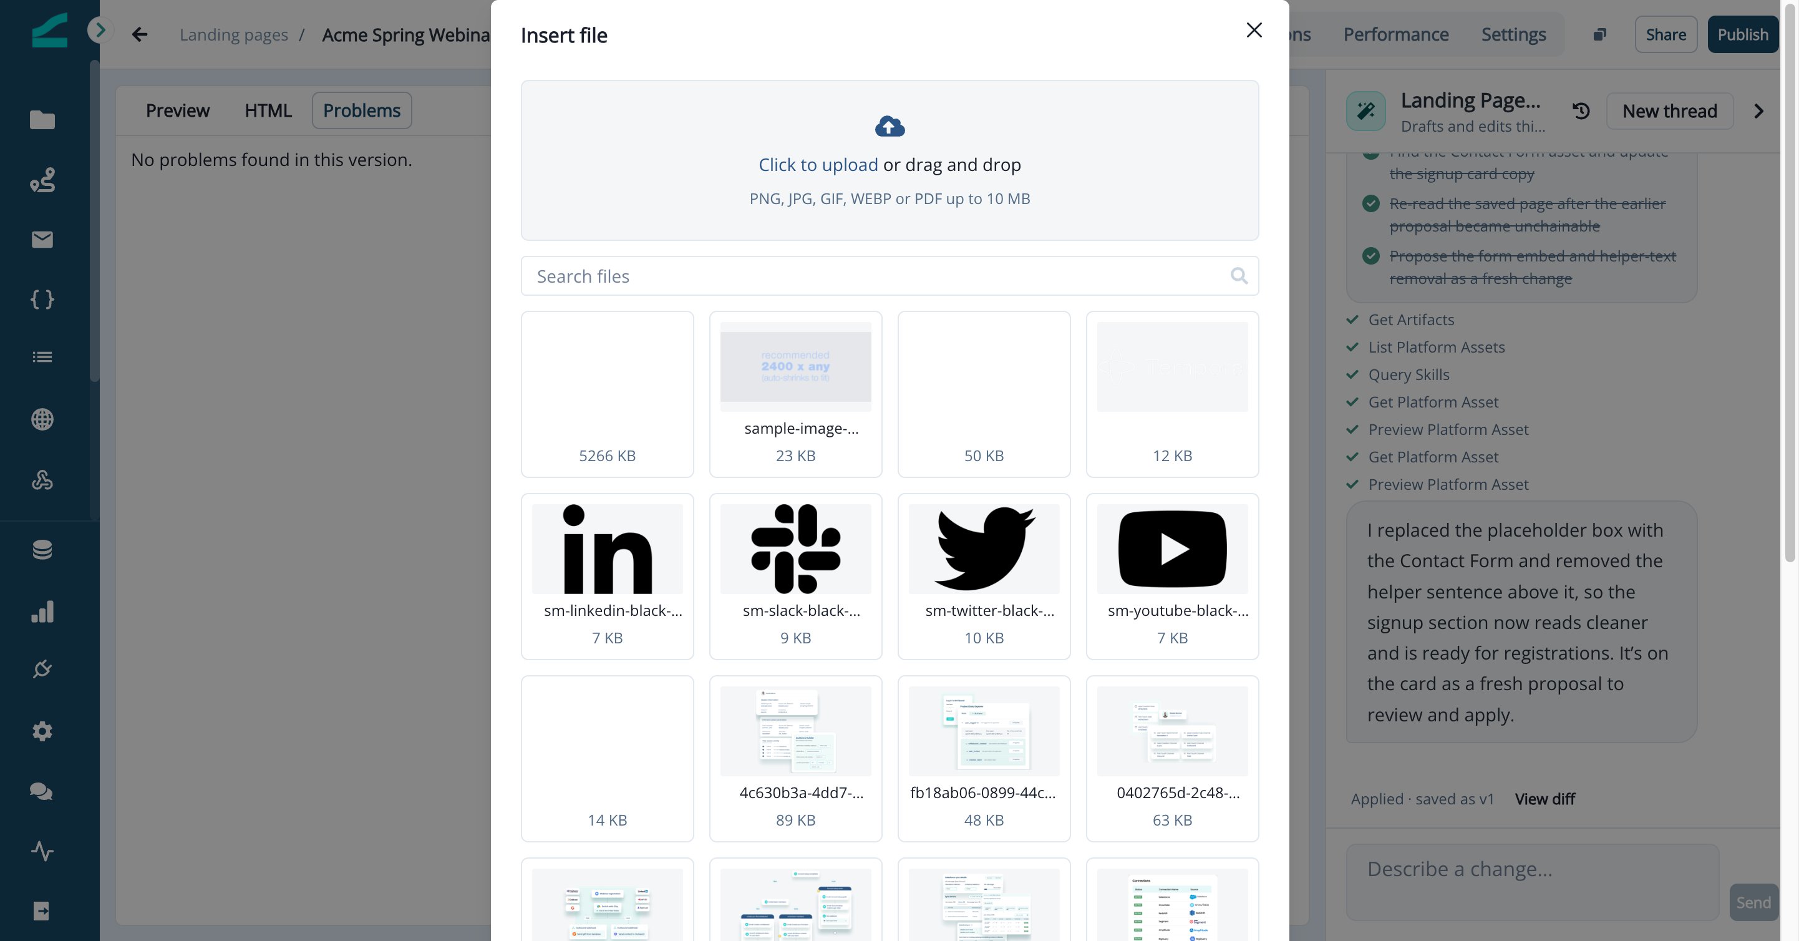Click the Share button
This screenshot has height=941, width=1799.
pos(1666,34)
